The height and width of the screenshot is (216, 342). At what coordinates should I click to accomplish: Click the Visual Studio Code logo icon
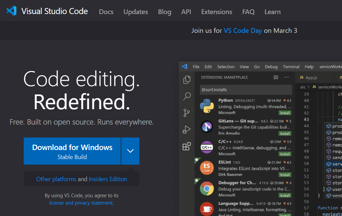click(11, 11)
